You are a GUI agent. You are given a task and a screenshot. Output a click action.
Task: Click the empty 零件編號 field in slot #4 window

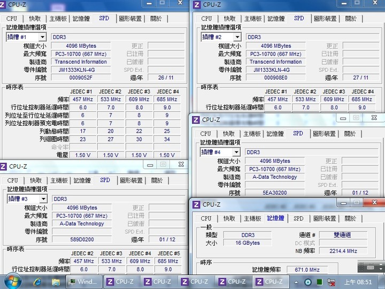[275, 185]
